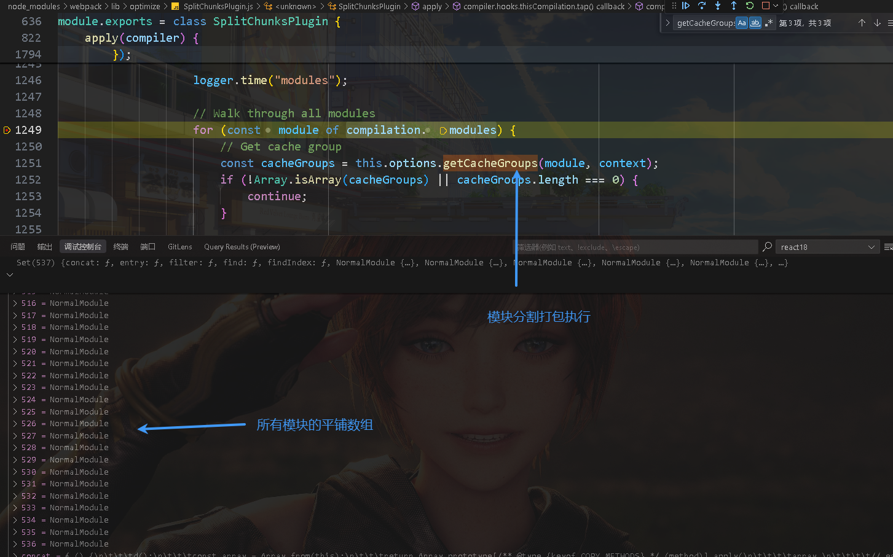This screenshot has height=557, width=893.
Task: Click the debug console filter input
Action: pos(635,247)
